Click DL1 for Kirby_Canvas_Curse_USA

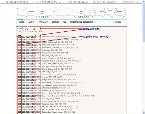point(20,109)
